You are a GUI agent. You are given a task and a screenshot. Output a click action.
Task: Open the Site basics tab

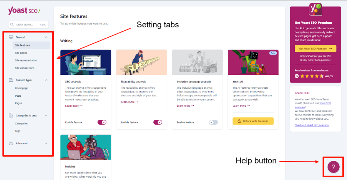[x=21, y=53]
